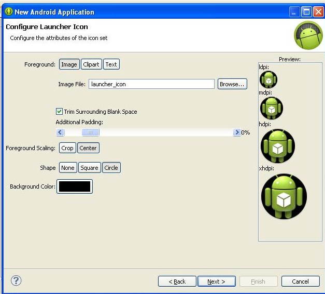This screenshot has width=325, height=294.
Task: Choose None for icon shape
Action: pyautogui.click(x=68, y=168)
